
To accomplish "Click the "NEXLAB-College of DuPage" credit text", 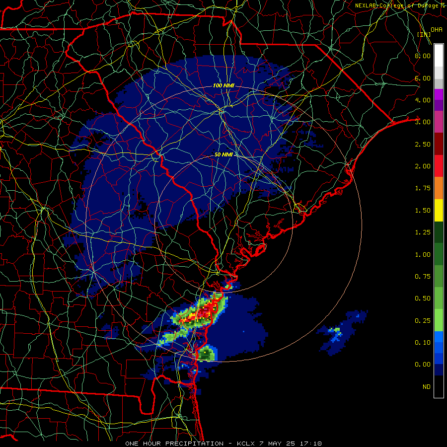I will (x=396, y=5).
